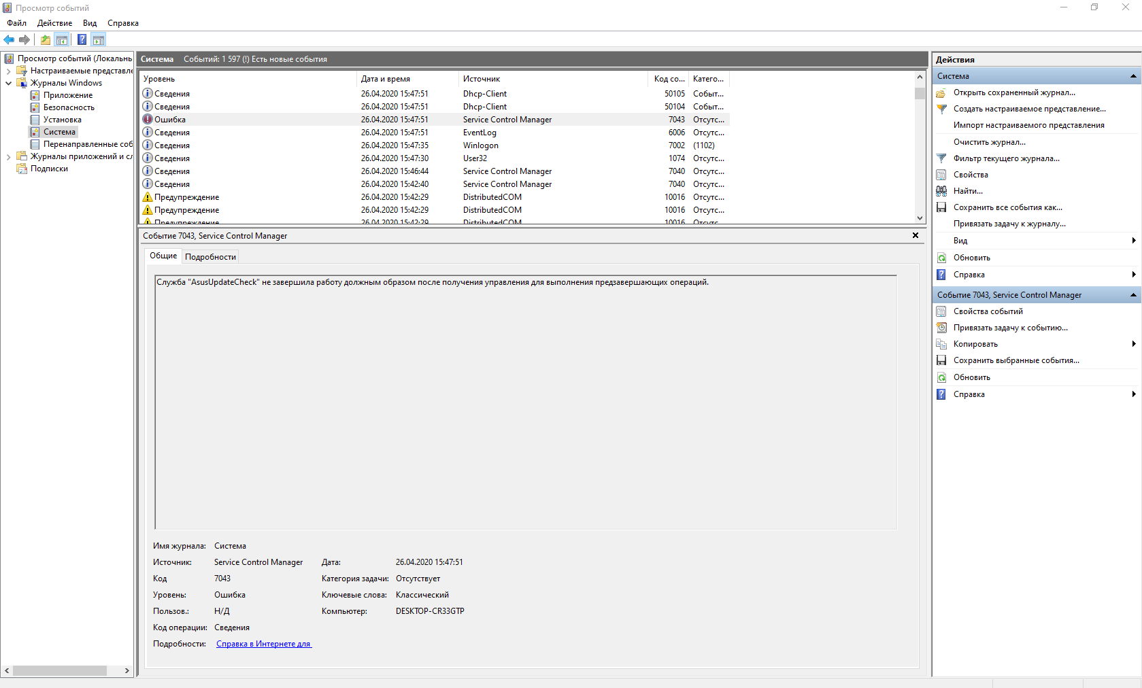Click the up-one-level folder toolbar icon

[45, 39]
